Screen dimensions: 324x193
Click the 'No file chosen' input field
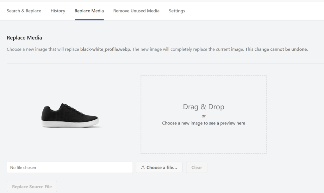click(x=70, y=167)
